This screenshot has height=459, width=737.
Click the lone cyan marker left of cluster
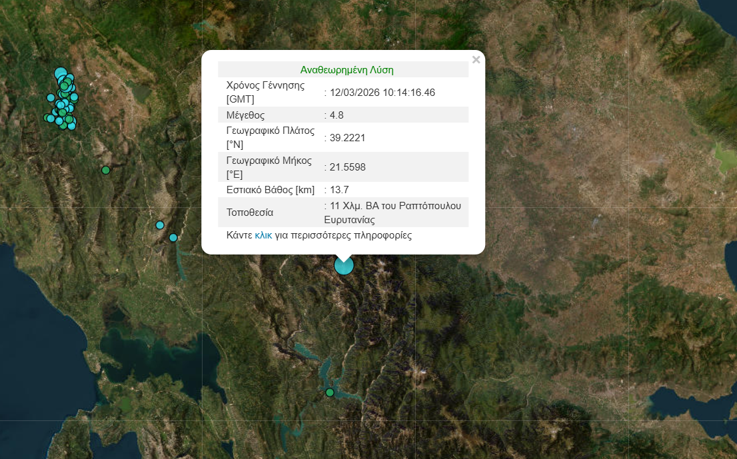coord(51,98)
